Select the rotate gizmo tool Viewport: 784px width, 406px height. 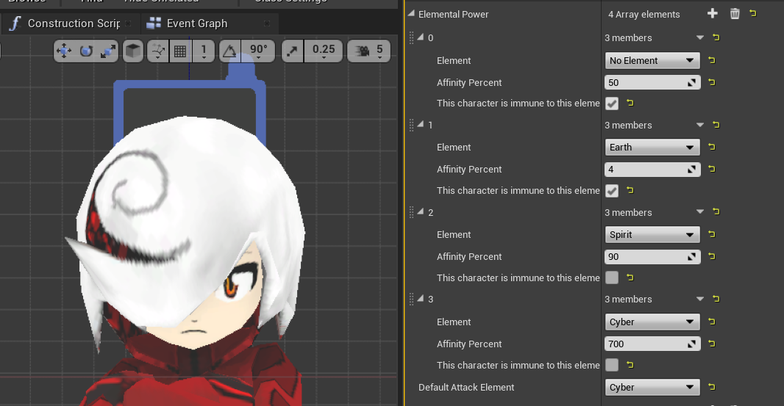[87, 51]
